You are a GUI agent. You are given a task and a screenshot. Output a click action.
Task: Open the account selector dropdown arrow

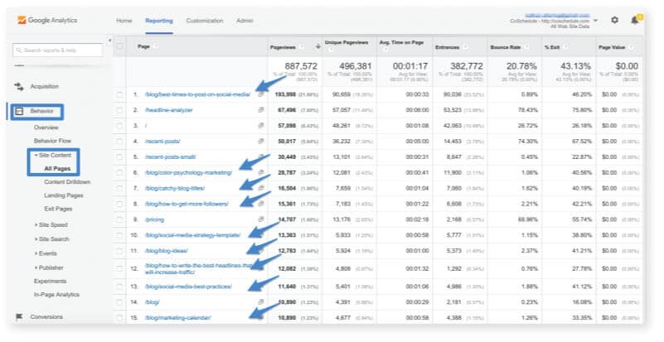pos(595,18)
